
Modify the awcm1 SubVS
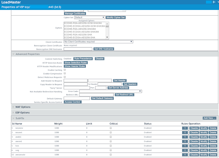pos(204,141)
